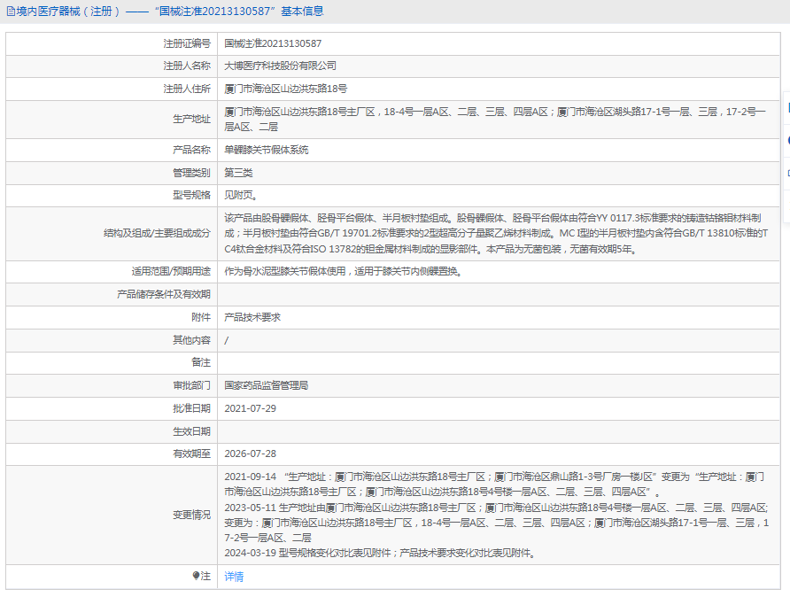Click the intended-use text starting 作为骨水泥型
Screen dimensions: 790x597
(344, 272)
